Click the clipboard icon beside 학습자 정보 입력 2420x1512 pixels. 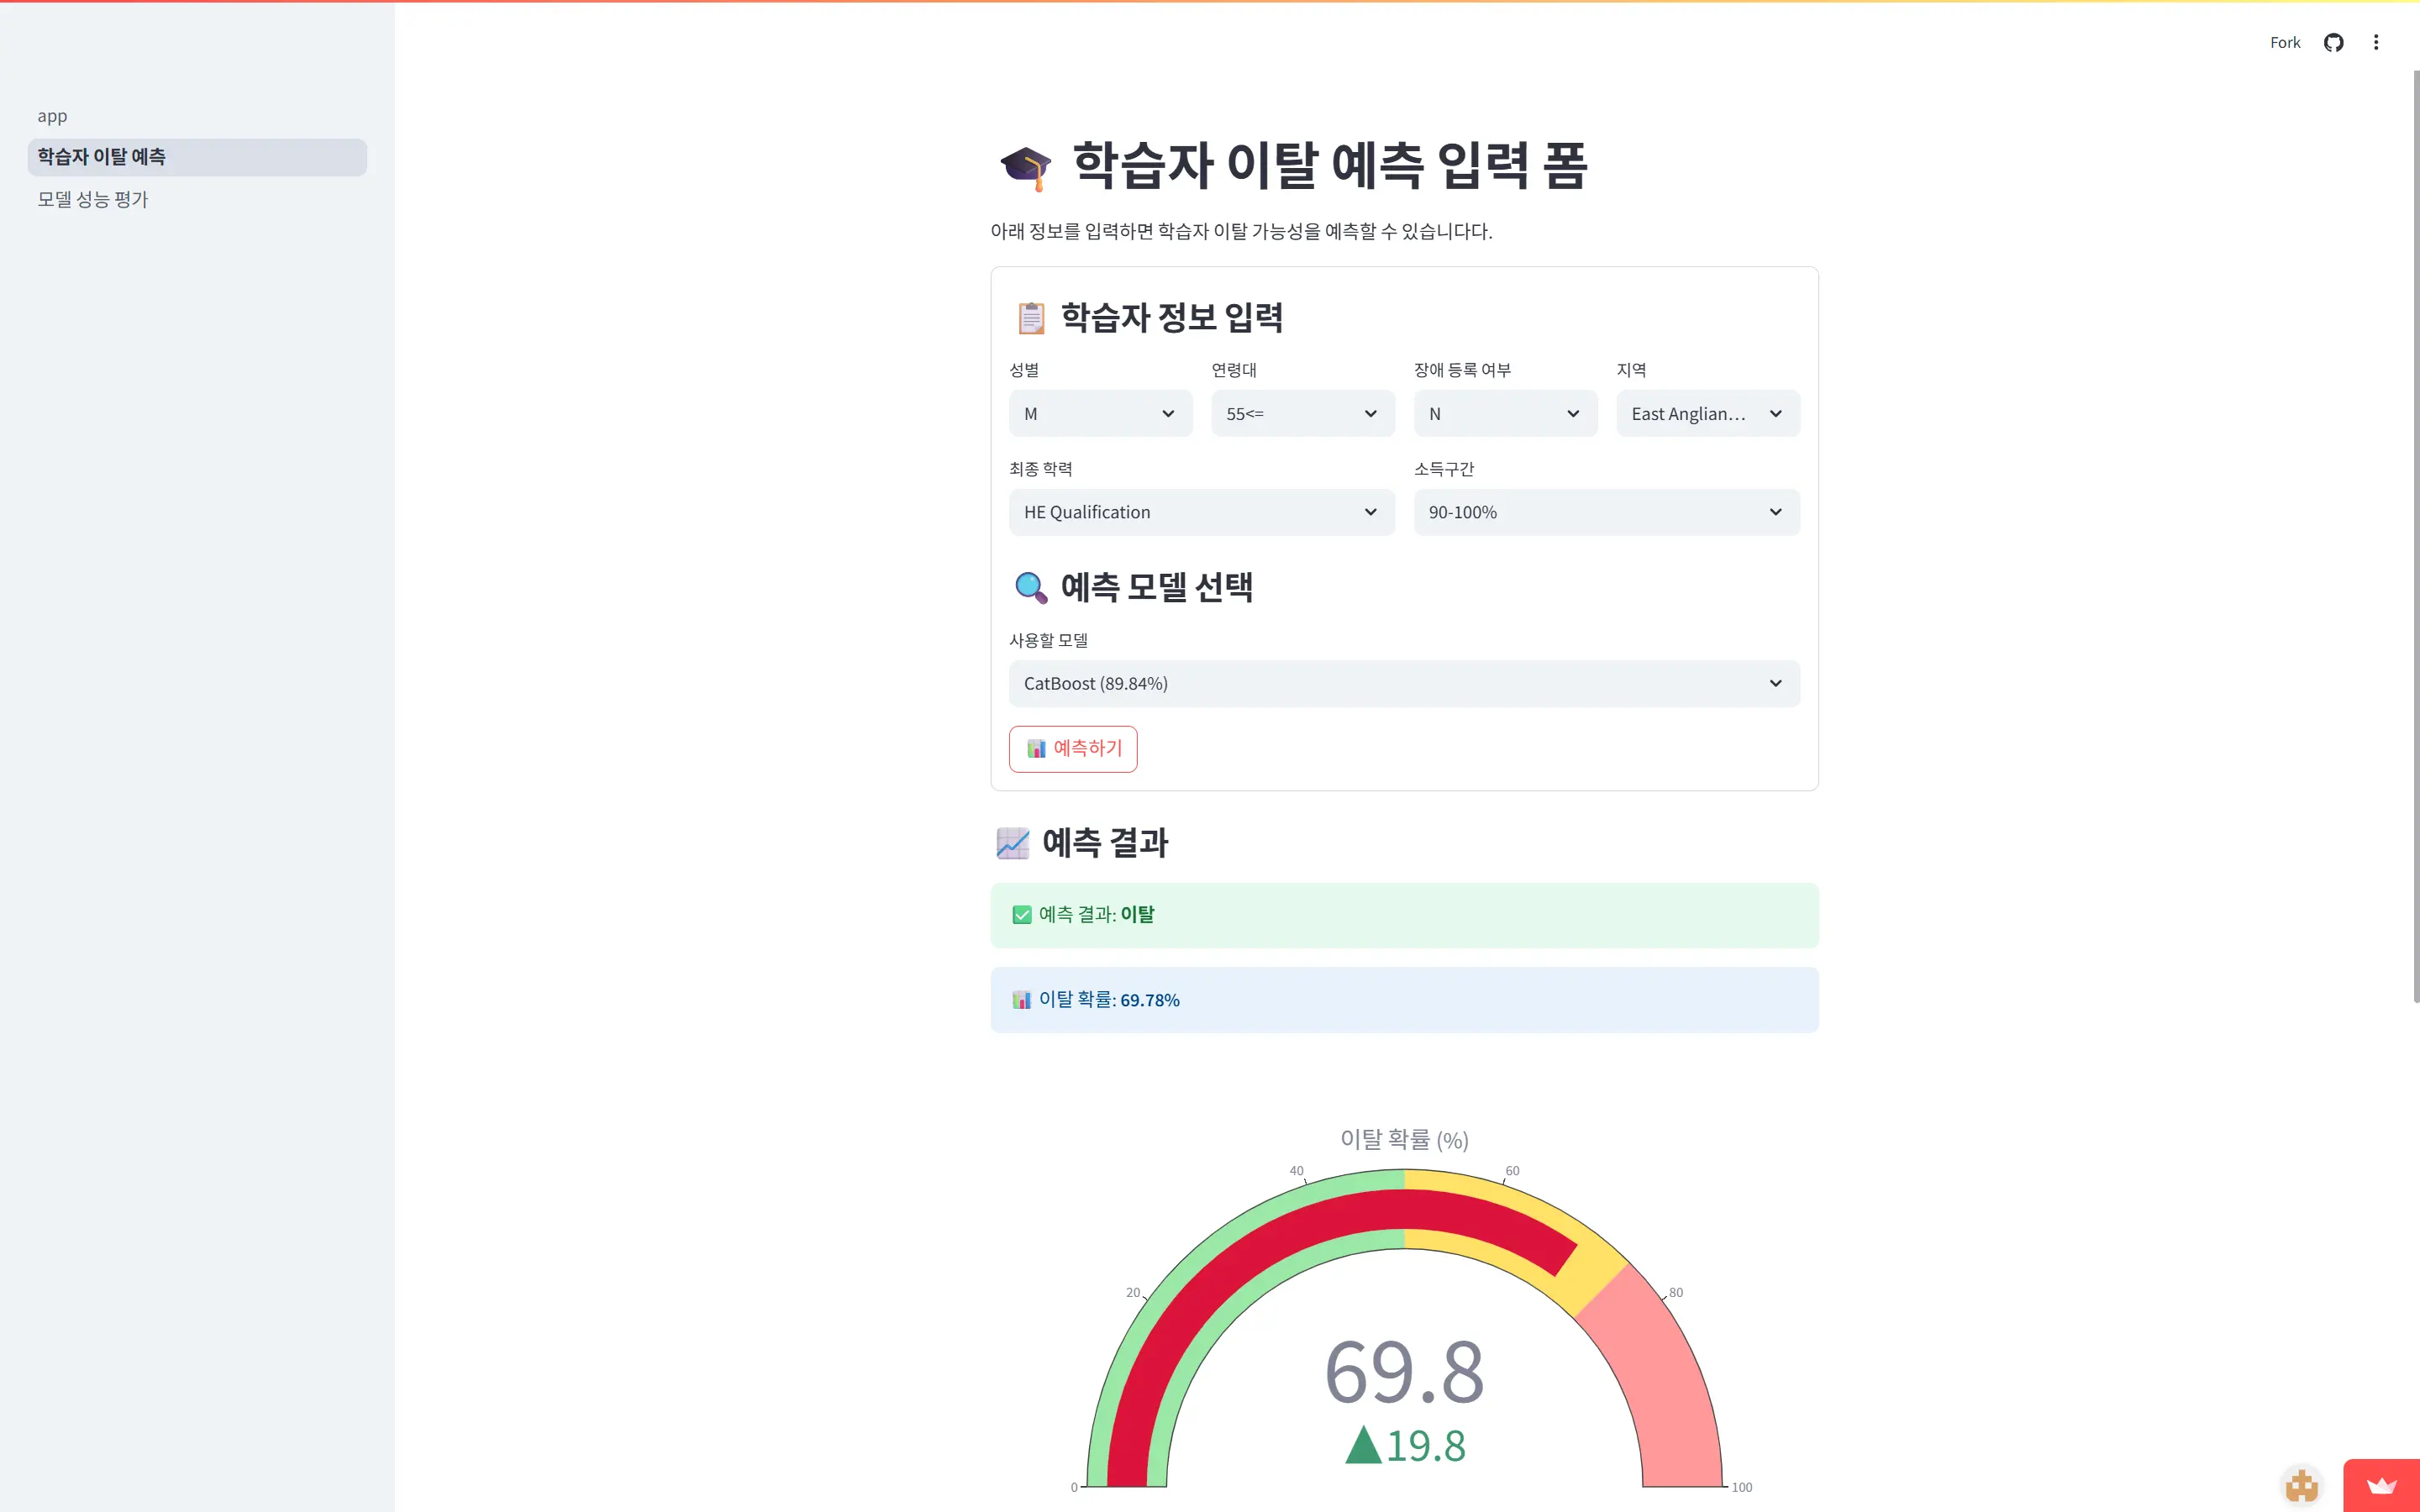pyautogui.click(x=1031, y=318)
